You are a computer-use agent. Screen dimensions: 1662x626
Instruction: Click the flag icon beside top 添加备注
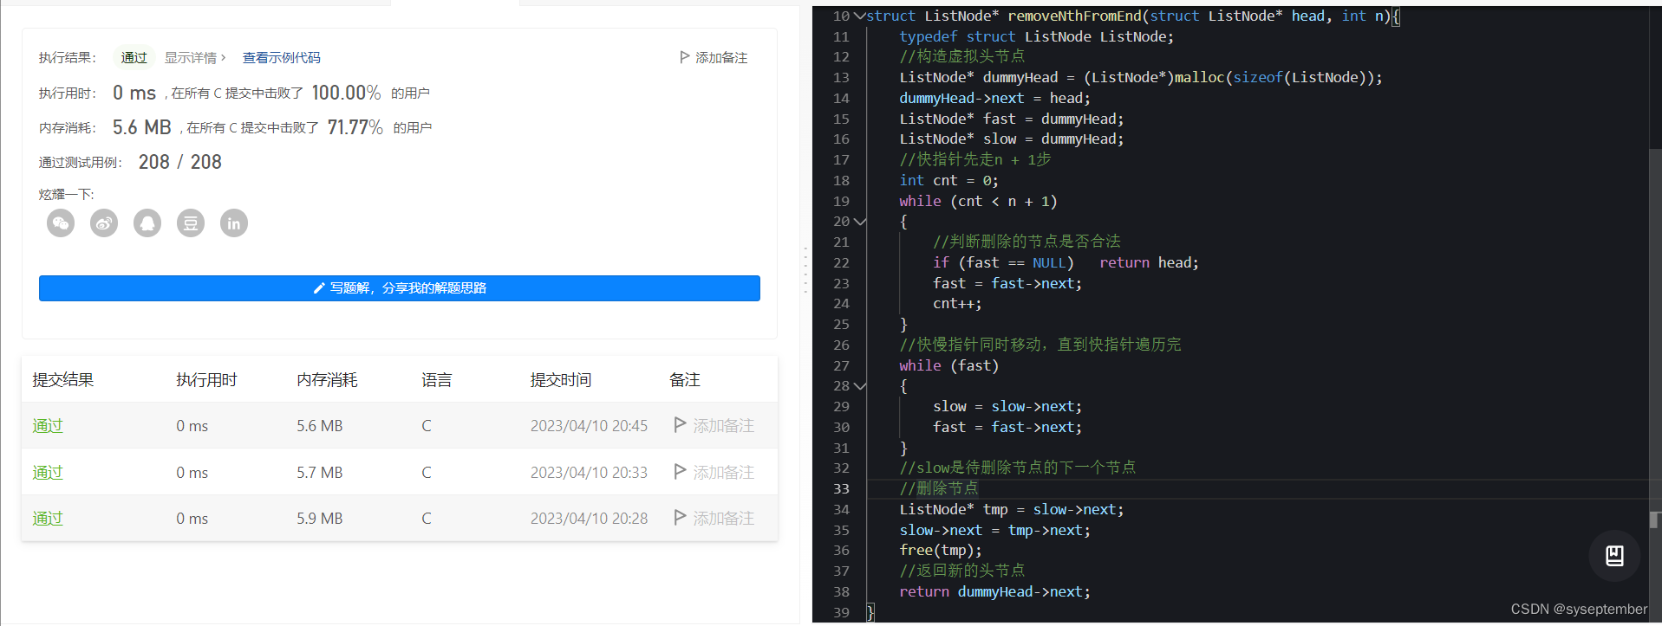[684, 57]
